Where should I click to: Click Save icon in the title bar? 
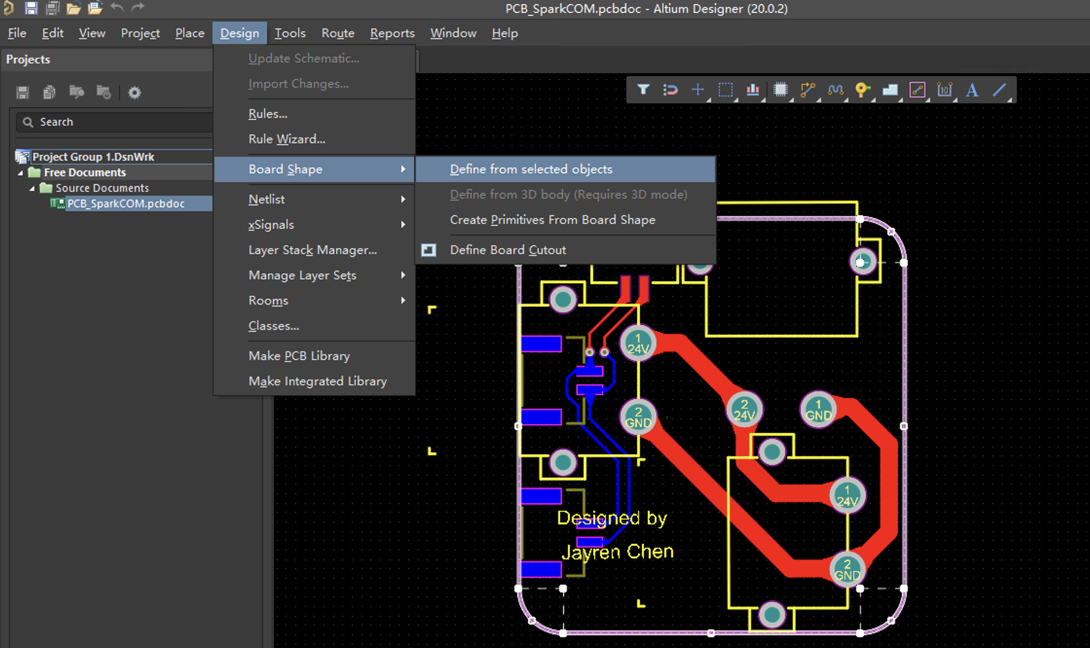pyautogui.click(x=31, y=7)
